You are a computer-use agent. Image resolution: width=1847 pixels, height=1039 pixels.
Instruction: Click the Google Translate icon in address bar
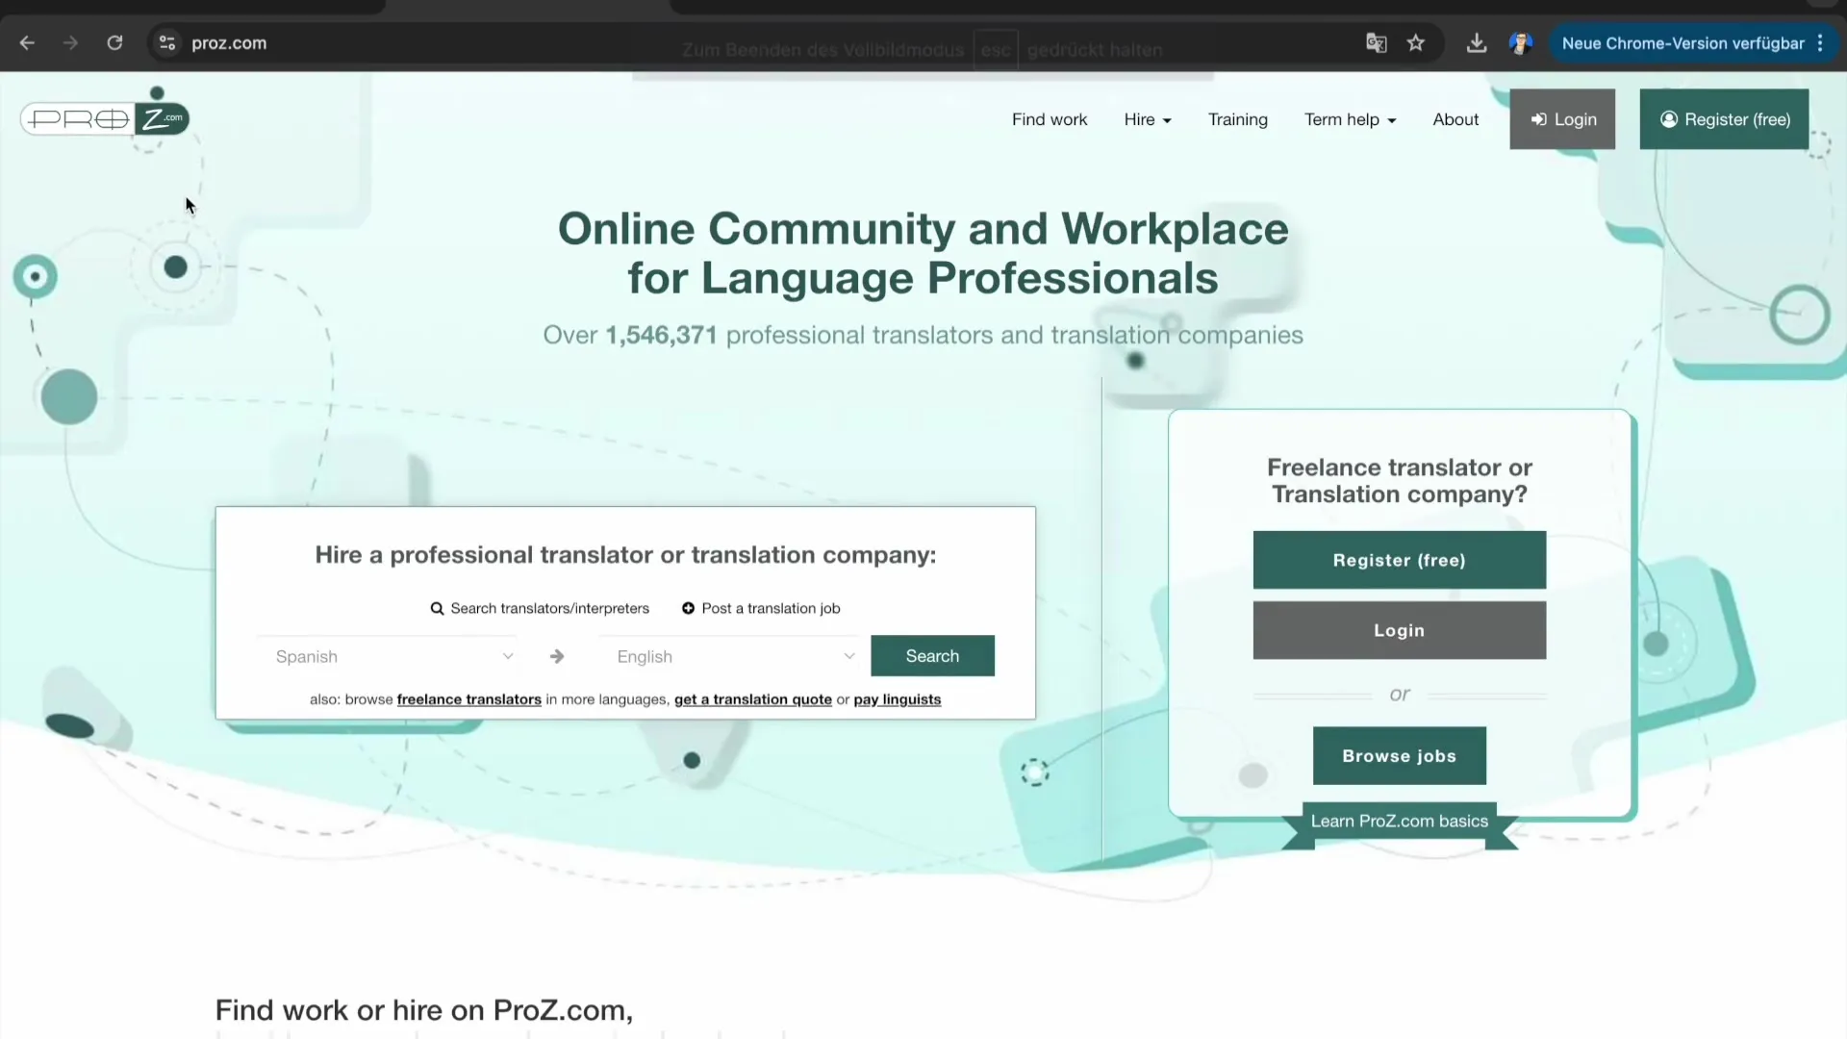coord(1376,43)
